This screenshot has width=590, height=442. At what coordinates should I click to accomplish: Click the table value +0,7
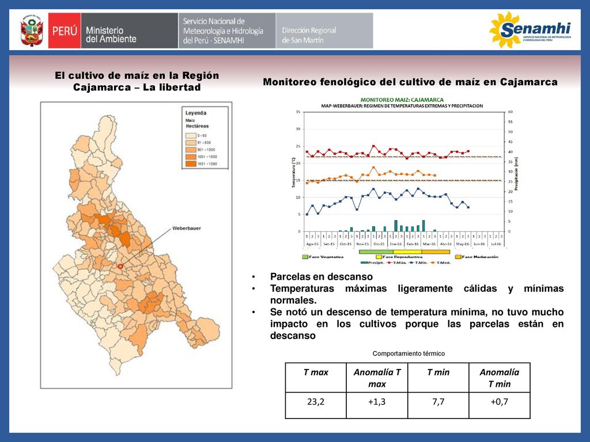tap(500, 402)
